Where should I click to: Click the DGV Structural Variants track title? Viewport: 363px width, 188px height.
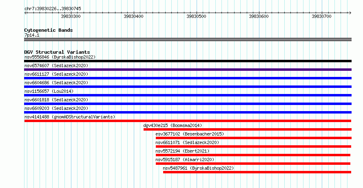click(57, 52)
